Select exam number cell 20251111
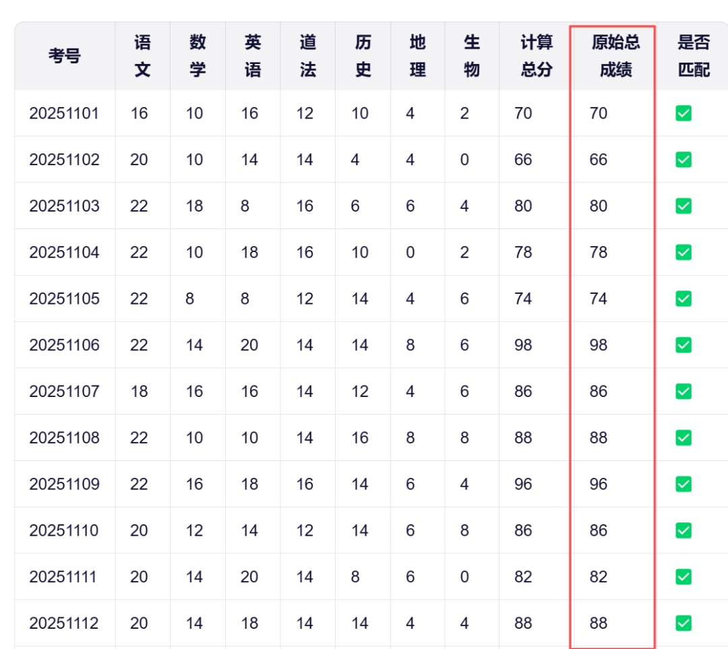728x649 pixels. coord(63,577)
